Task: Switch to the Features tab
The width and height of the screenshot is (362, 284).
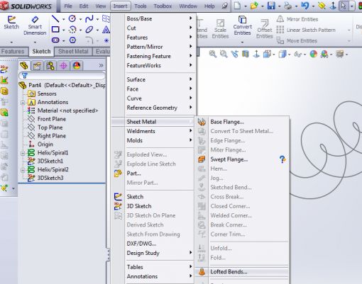Action: coord(13,52)
